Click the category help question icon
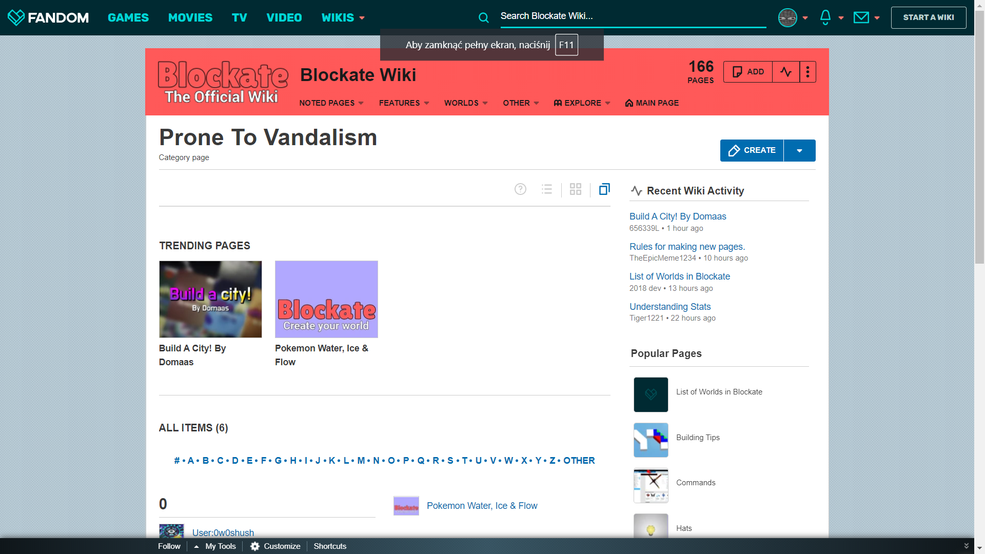 [x=520, y=189]
